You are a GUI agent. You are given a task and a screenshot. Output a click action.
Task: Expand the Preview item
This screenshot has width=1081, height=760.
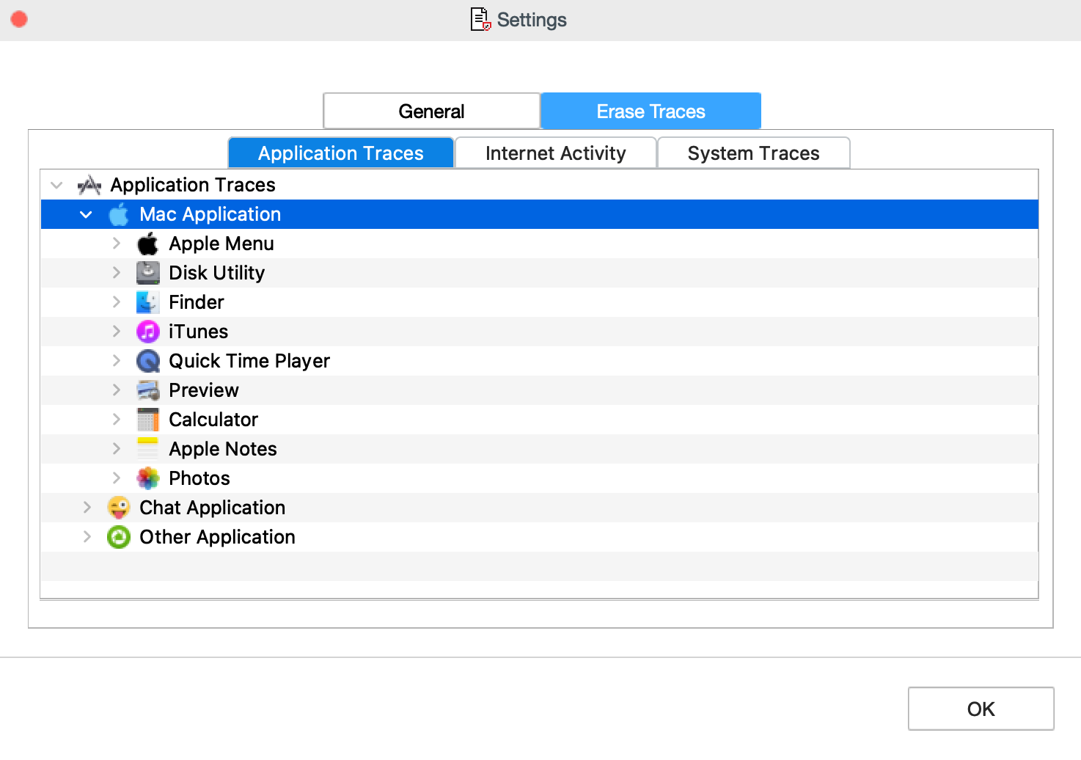pos(117,390)
